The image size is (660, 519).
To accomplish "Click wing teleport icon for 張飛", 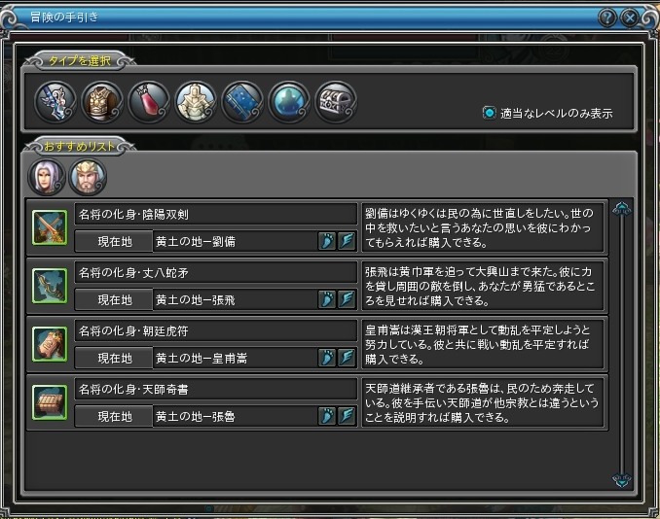I will [347, 299].
